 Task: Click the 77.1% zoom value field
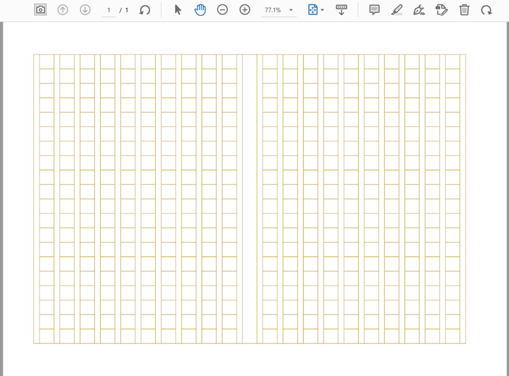[x=273, y=10]
